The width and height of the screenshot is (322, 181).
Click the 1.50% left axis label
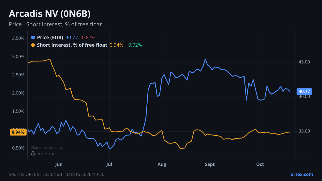[x=18, y=111]
